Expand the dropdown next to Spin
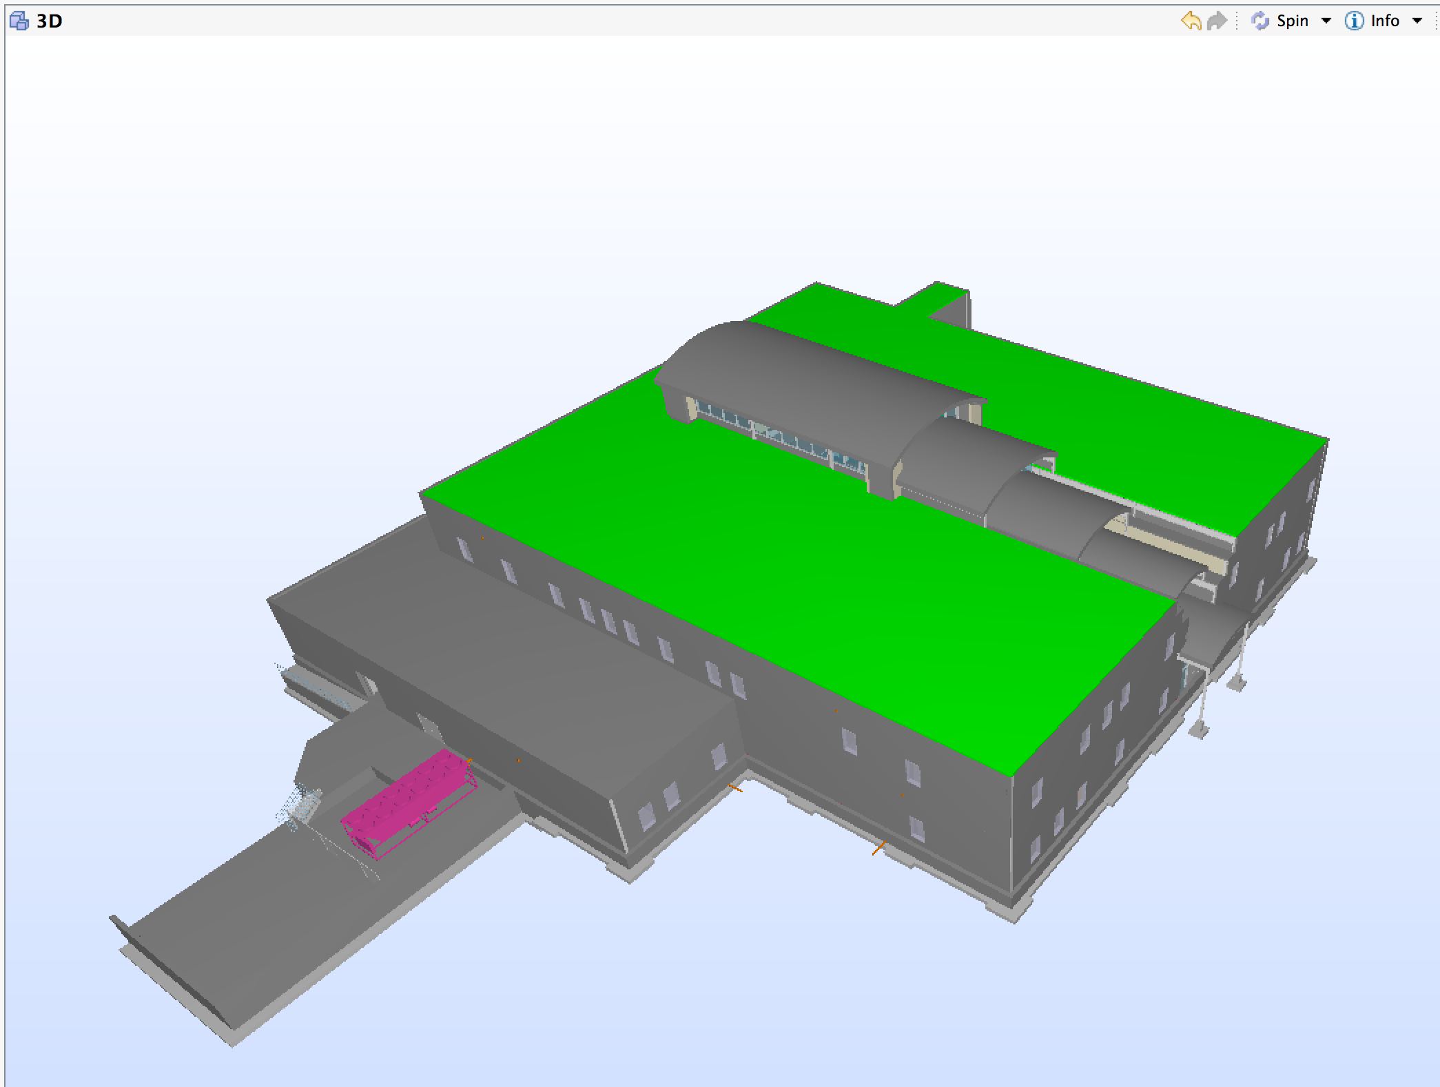This screenshot has height=1087, width=1440. tap(1327, 21)
